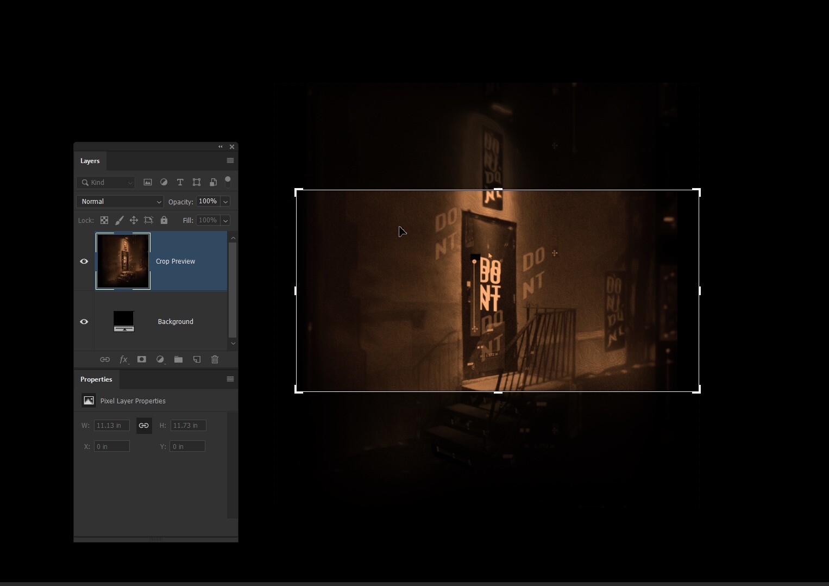Open the Kind filter dropdown

(105, 183)
